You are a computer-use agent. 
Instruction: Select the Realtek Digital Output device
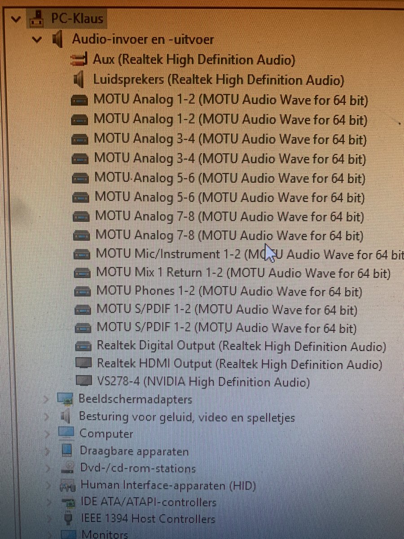(x=242, y=347)
